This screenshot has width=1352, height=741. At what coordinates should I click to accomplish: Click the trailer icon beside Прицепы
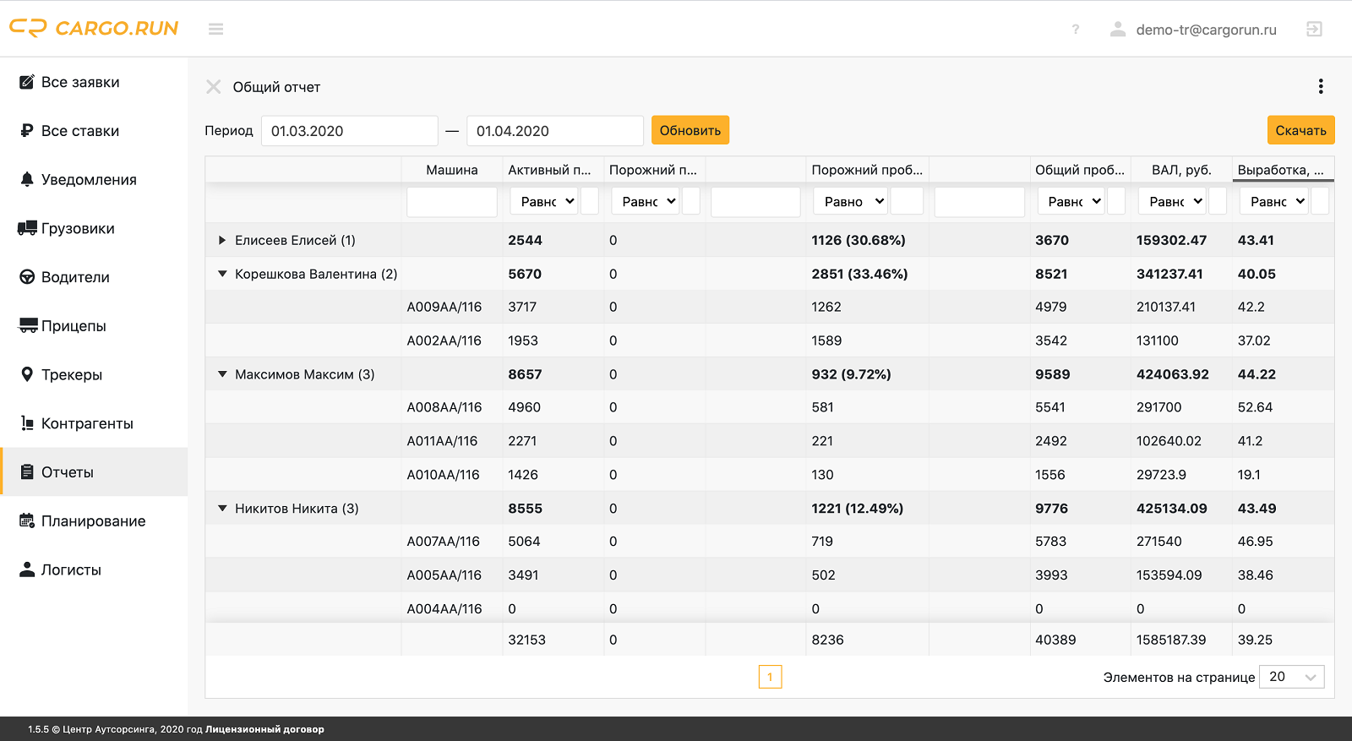click(x=28, y=325)
